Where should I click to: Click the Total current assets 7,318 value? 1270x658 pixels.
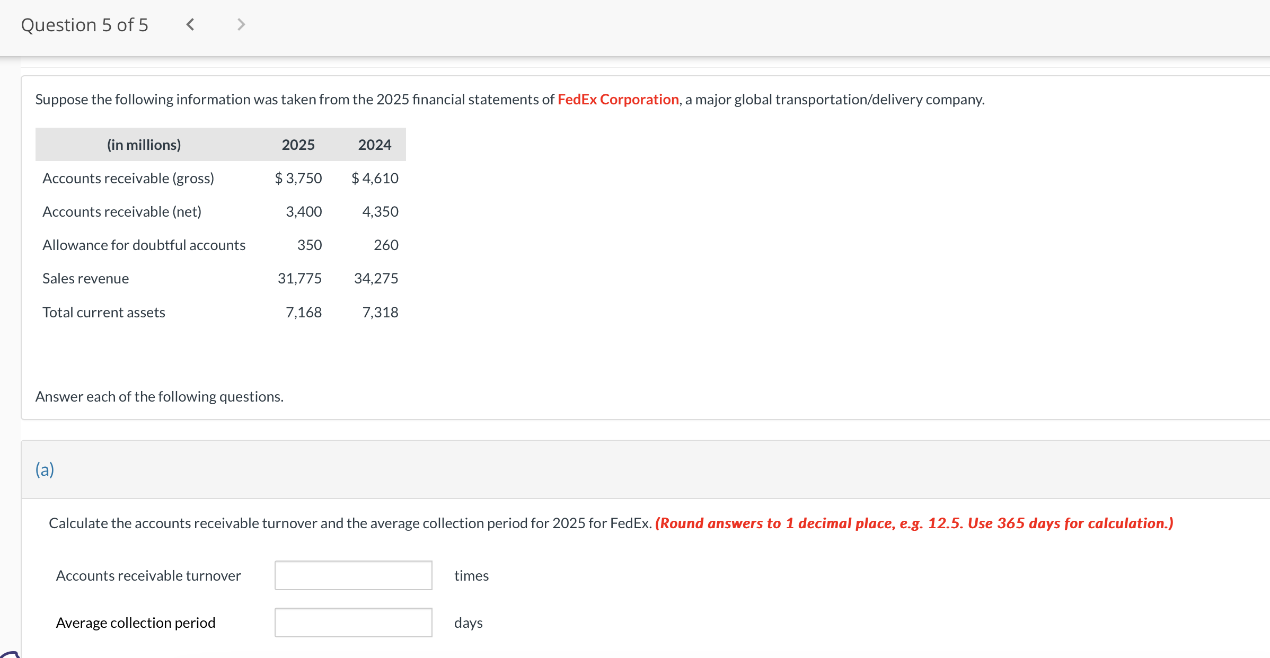click(x=380, y=312)
